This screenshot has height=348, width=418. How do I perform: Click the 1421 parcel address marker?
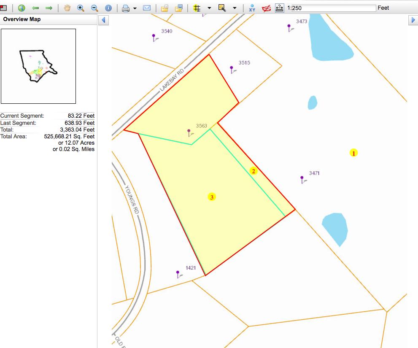pyautogui.click(x=179, y=275)
